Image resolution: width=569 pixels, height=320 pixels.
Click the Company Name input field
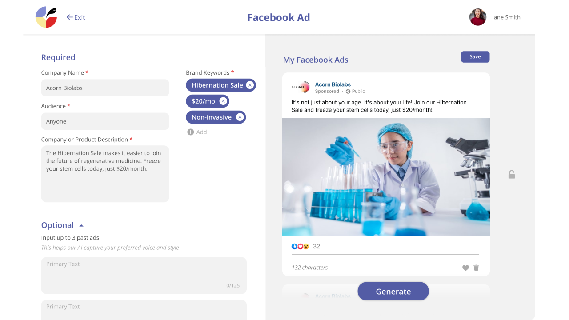pos(105,88)
